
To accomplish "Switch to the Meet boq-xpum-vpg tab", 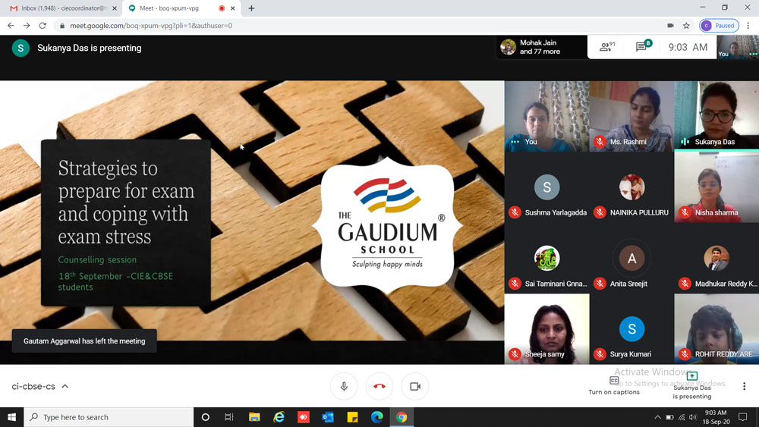I will (x=180, y=8).
